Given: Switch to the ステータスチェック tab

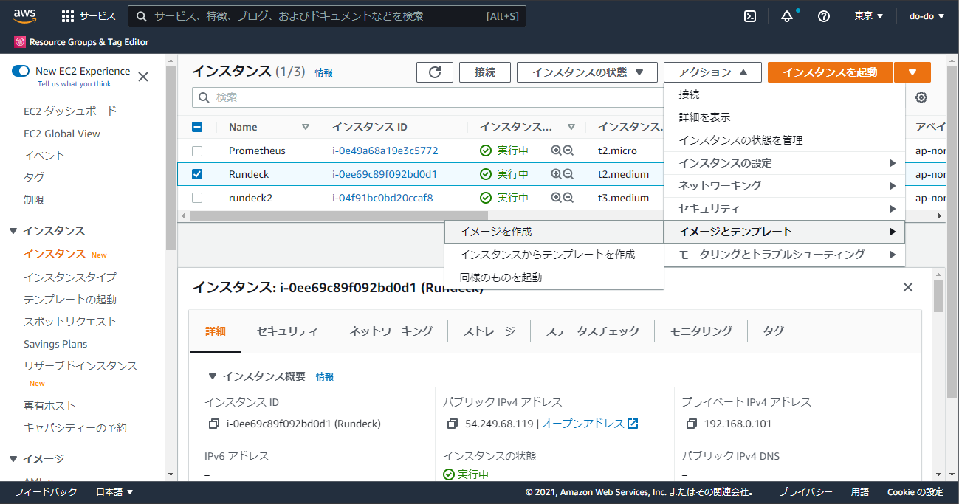Looking at the screenshot, I should (x=593, y=331).
